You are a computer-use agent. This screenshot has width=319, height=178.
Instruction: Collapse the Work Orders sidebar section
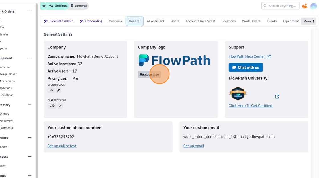30,11
